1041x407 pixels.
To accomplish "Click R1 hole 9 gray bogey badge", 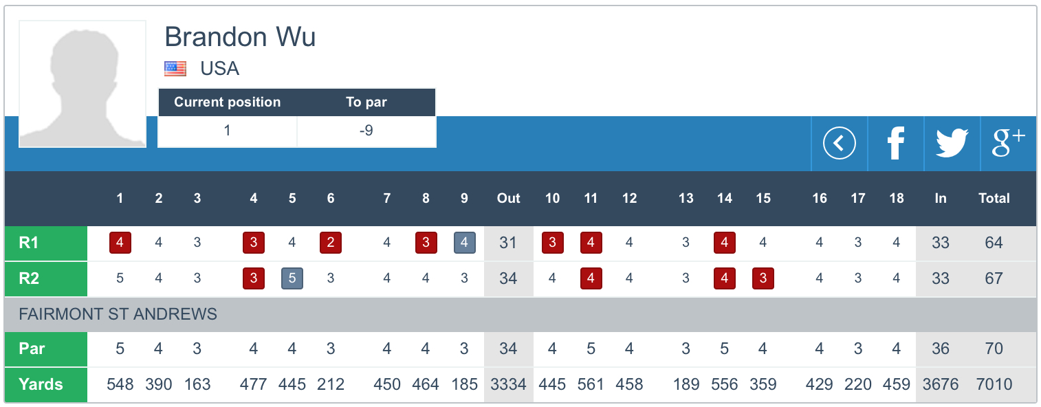I will [x=464, y=243].
